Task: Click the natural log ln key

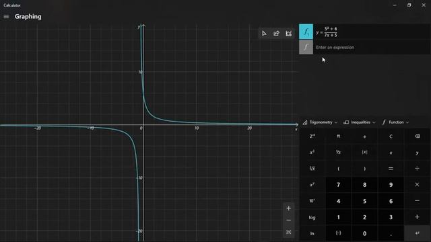Action: tap(312, 233)
